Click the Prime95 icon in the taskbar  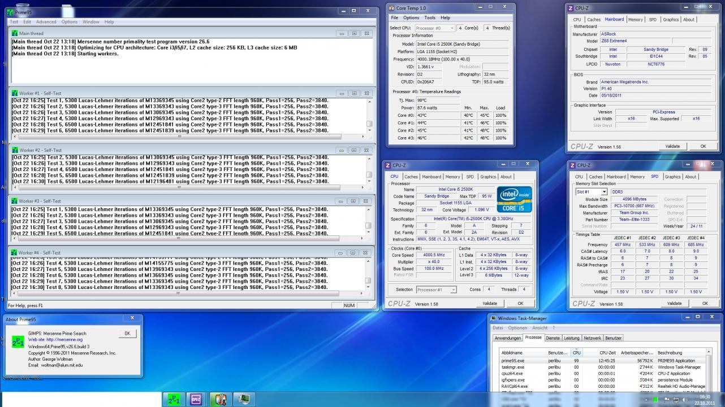point(174,399)
